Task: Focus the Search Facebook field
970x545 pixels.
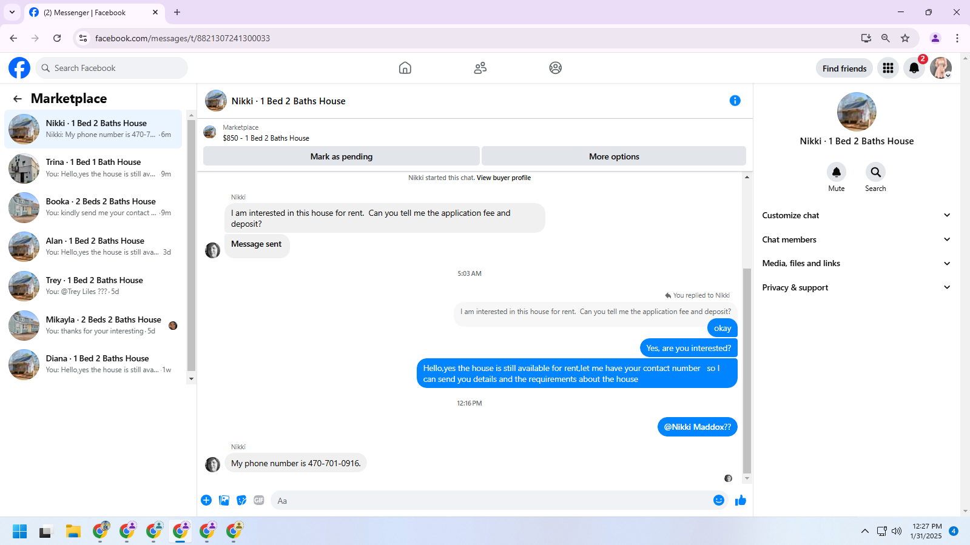Action: point(112,68)
